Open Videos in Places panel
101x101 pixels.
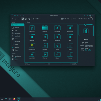pos(17,50)
